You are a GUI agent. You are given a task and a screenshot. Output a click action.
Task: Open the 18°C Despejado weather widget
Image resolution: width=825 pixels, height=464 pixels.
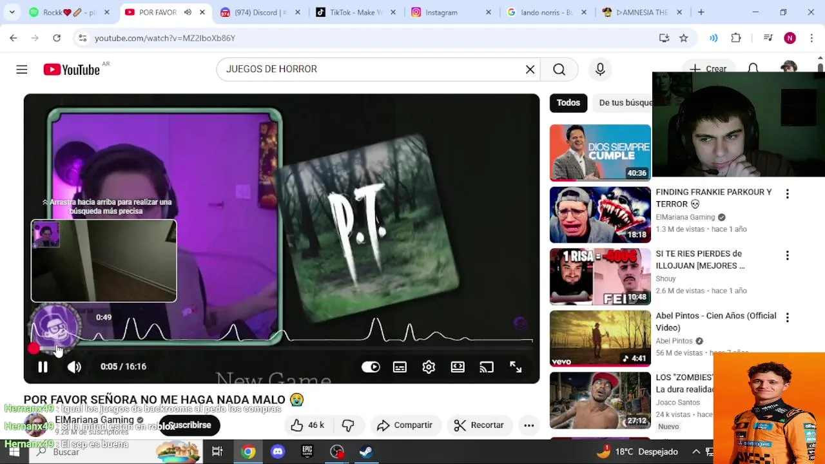[x=637, y=452]
